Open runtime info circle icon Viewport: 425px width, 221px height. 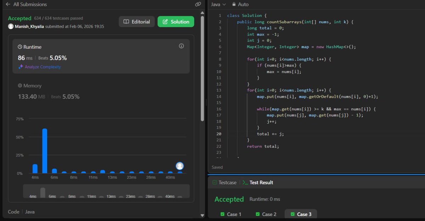pyautogui.click(x=181, y=46)
